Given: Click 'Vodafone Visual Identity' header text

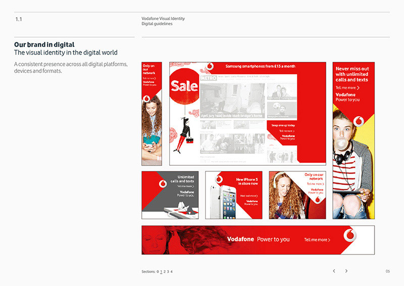Looking at the screenshot, I should (163, 19).
